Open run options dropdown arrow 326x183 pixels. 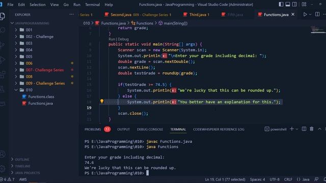pos(310,15)
